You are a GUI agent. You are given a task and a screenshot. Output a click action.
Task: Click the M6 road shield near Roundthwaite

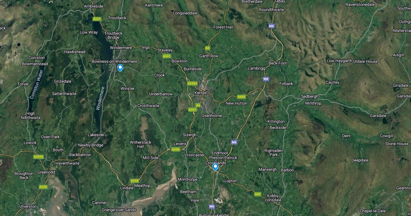tap(272, 26)
